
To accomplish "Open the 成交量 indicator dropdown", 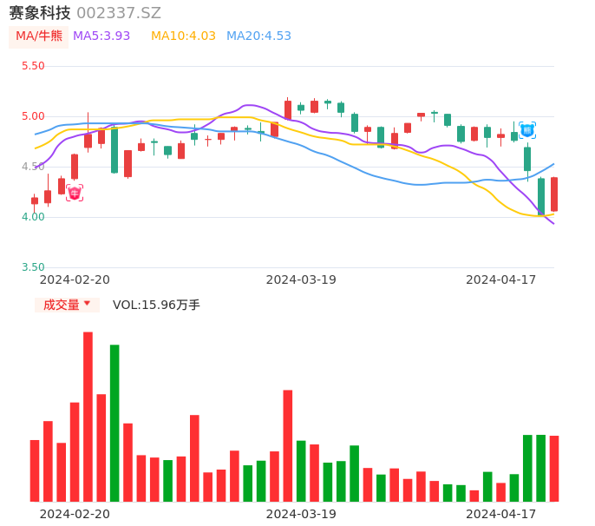I will point(67,305).
